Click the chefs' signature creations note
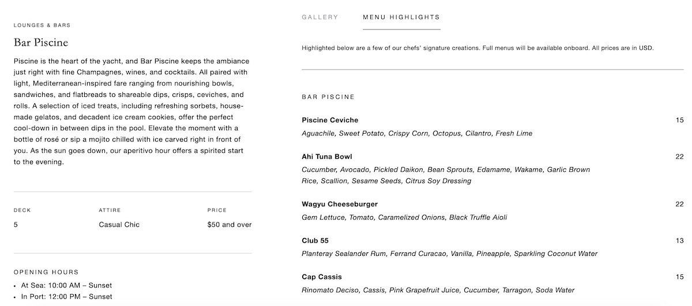 [477, 48]
